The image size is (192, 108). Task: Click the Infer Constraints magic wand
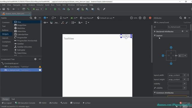(x=67, y=23)
